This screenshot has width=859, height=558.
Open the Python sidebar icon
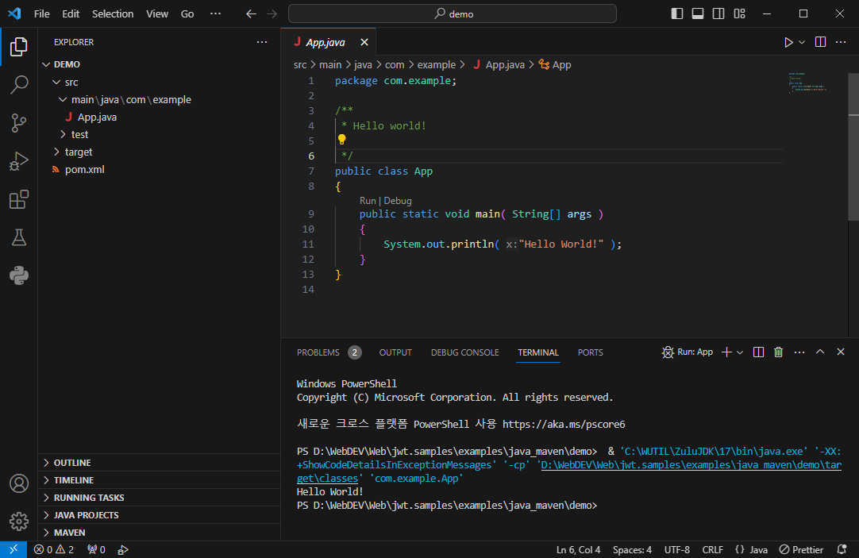19,275
